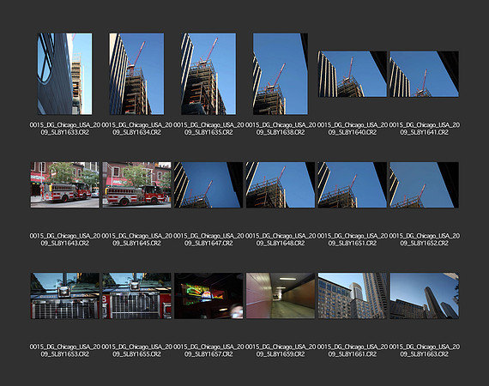Select crane thumbnail 5L8Y1647.CR2
The height and width of the screenshot is (386, 489).
(x=208, y=184)
